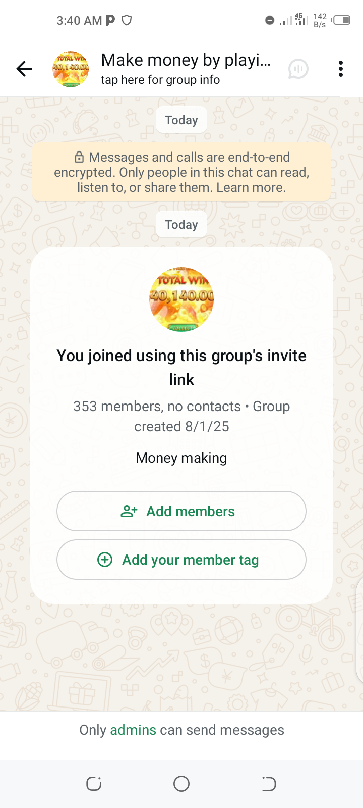Tap the 'admins' link at the bottom
Screen dimensions: 363x808
click(133, 730)
